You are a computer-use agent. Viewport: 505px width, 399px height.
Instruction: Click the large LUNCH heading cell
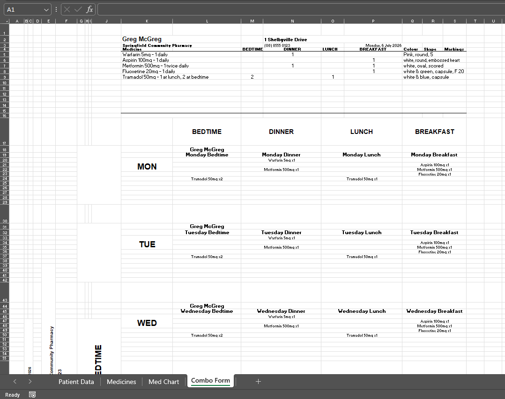[x=362, y=132]
